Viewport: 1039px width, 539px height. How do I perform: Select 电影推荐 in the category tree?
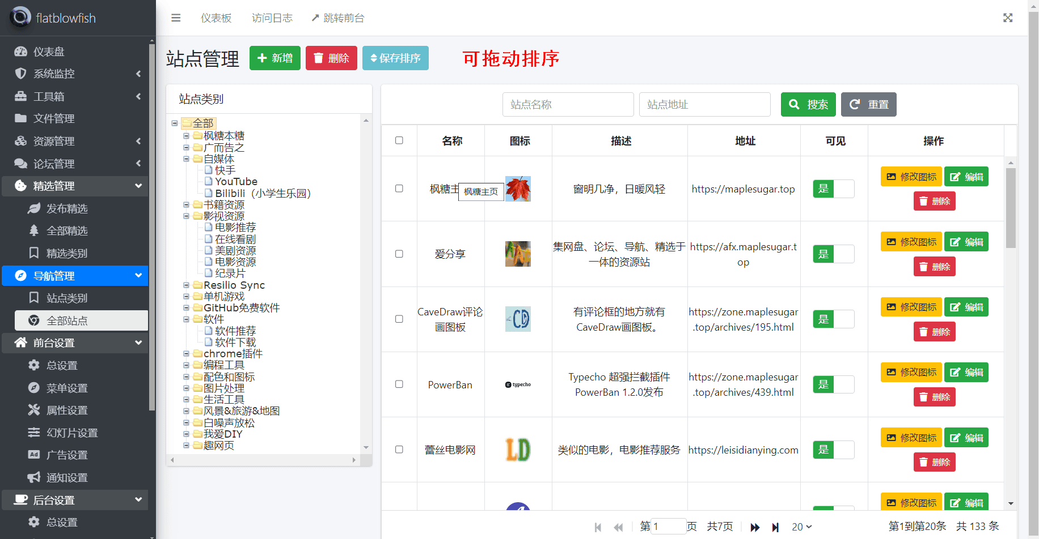coord(235,228)
